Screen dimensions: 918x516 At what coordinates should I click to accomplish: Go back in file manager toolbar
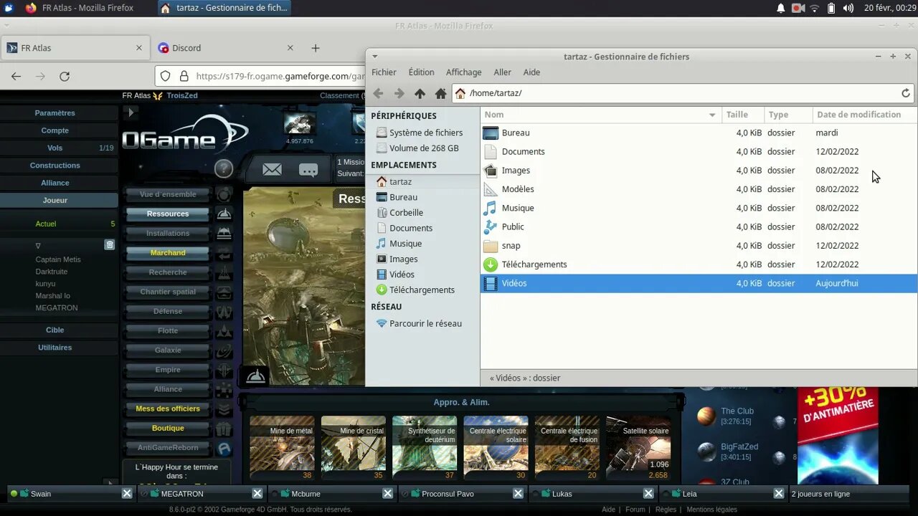[378, 93]
